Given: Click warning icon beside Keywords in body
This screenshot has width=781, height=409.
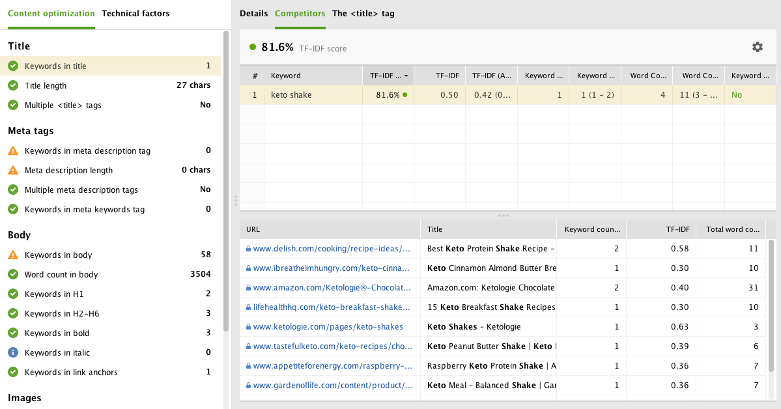Looking at the screenshot, I should click(x=14, y=255).
